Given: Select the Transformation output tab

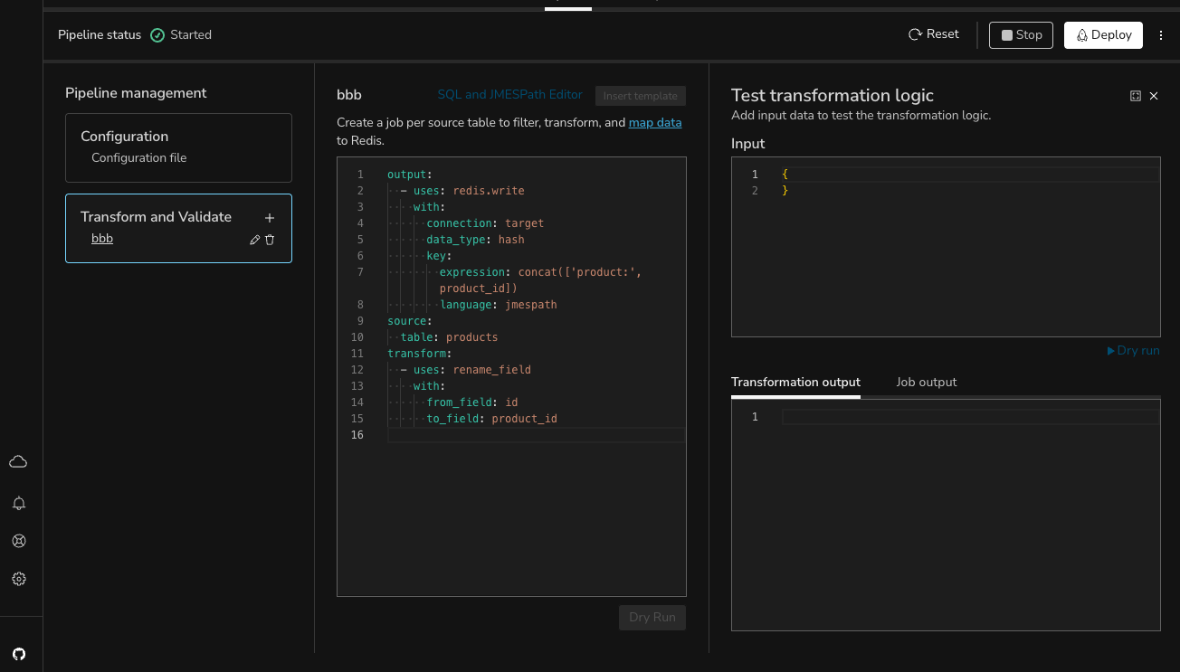Looking at the screenshot, I should pyautogui.click(x=795, y=382).
